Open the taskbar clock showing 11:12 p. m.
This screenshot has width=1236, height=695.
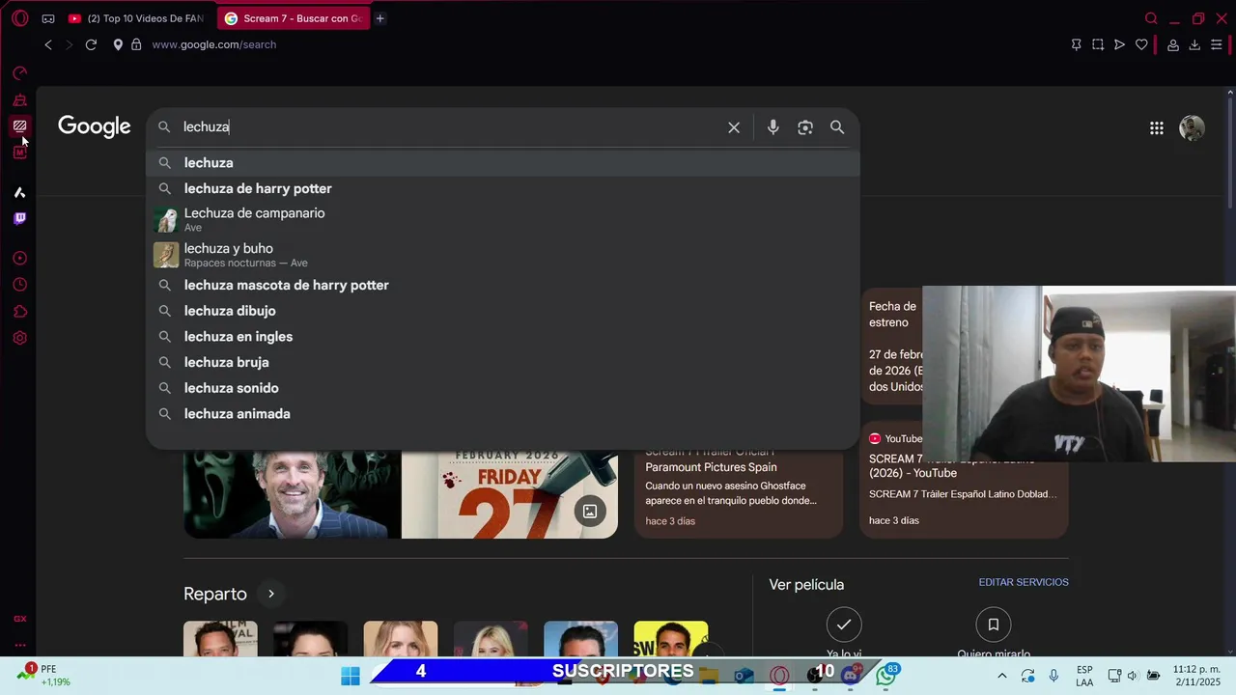(x=1196, y=676)
